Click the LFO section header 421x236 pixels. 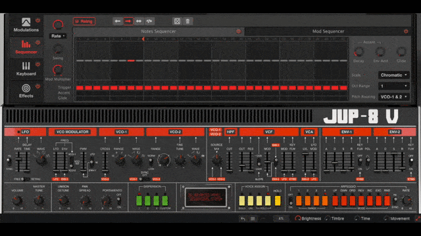pyautogui.click(x=25, y=132)
